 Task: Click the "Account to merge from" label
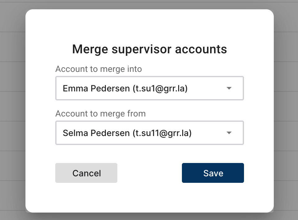[x=100, y=113]
